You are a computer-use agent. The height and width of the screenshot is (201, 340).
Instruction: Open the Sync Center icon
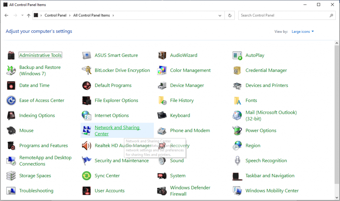click(x=87, y=176)
